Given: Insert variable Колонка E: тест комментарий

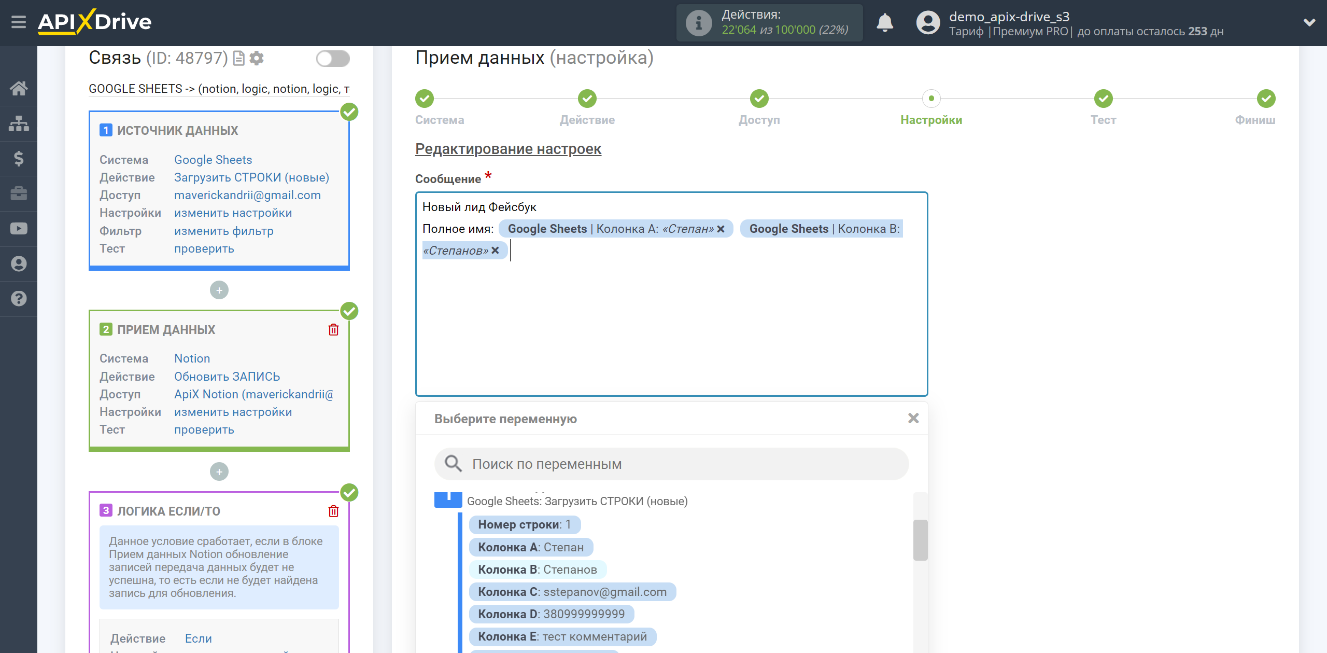Looking at the screenshot, I should tap(562, 636).
